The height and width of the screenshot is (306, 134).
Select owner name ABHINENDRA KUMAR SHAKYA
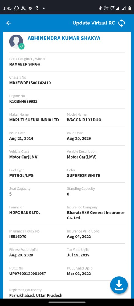point(64,38)
